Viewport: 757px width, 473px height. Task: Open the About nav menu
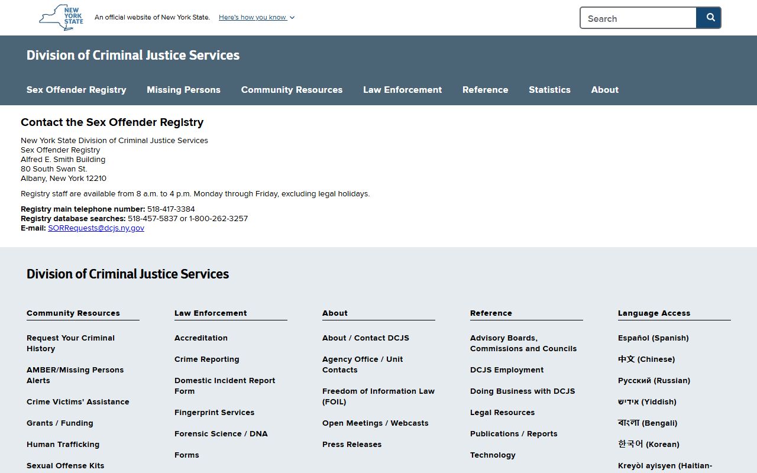coord(605,90)
